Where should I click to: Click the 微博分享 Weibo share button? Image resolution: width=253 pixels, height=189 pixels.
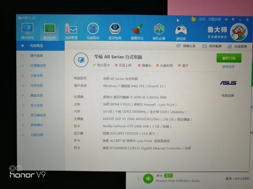(x=186, y=46)
